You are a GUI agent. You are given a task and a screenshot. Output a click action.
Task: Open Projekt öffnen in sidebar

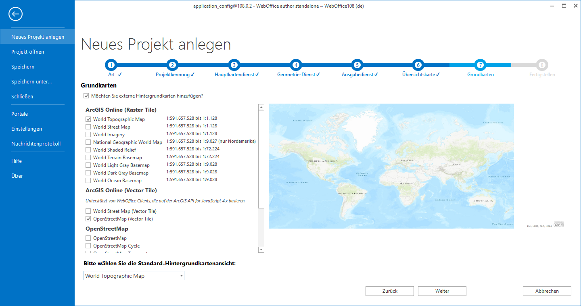(38, 52)
